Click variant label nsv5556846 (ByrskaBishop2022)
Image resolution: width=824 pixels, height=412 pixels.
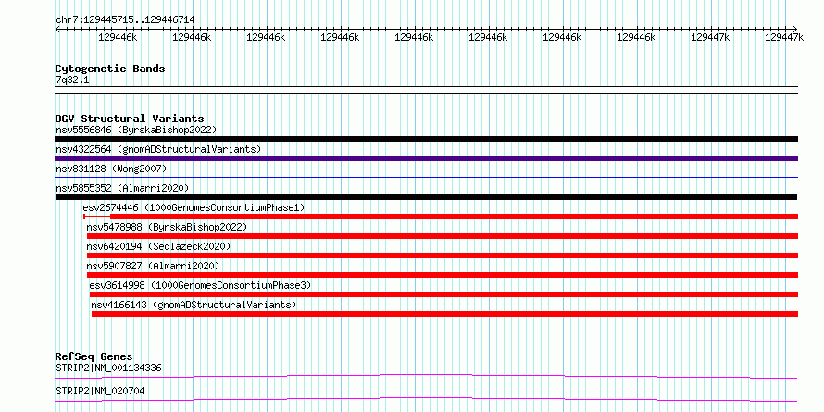pos(136,130)
